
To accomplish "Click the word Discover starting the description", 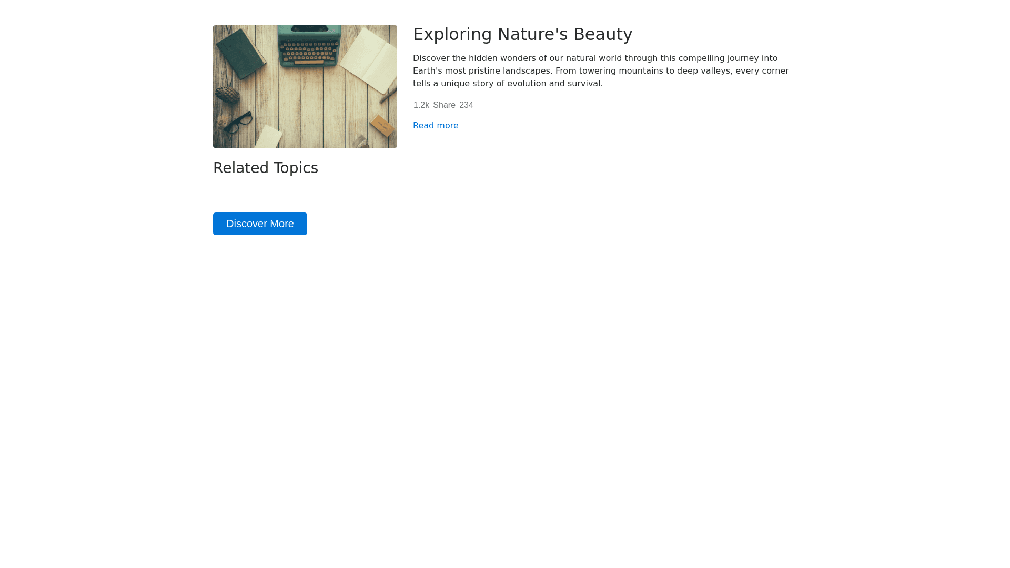I will pos(431,58).
